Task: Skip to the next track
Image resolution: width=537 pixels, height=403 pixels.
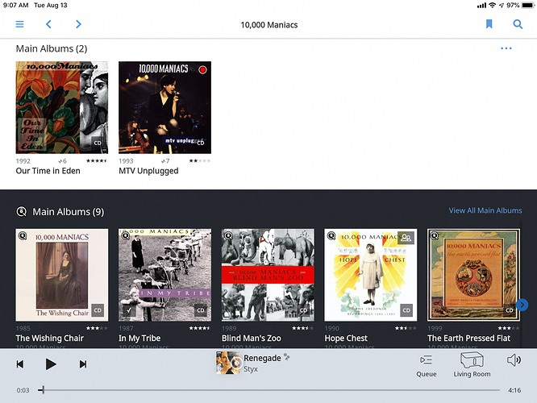Action: click(x=83, y=364)
